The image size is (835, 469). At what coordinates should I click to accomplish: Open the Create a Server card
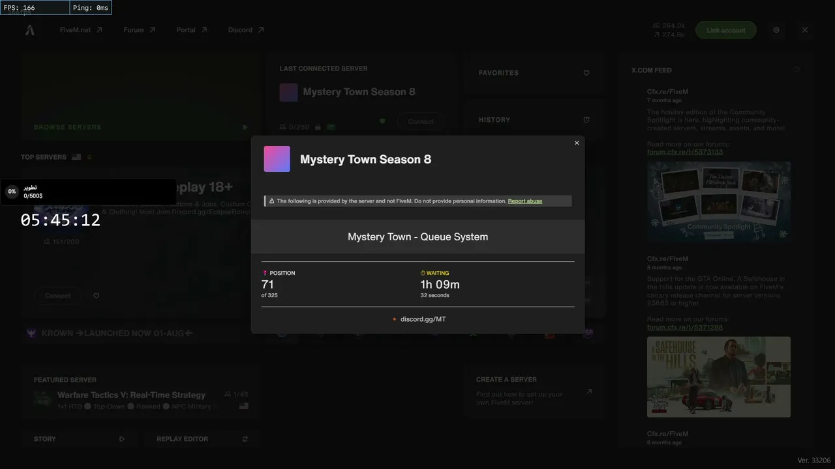[534, 391]
